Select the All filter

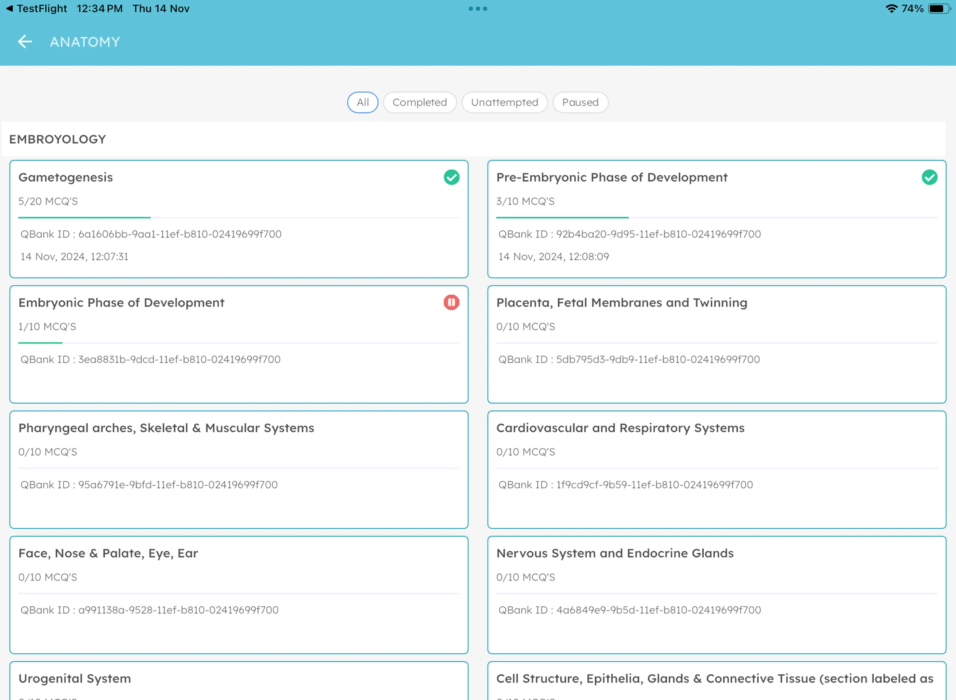click(363, 102)
